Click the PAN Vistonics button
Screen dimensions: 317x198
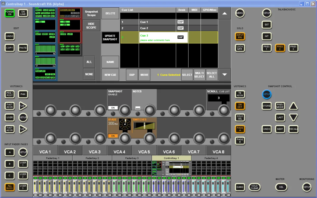(23, 94)
